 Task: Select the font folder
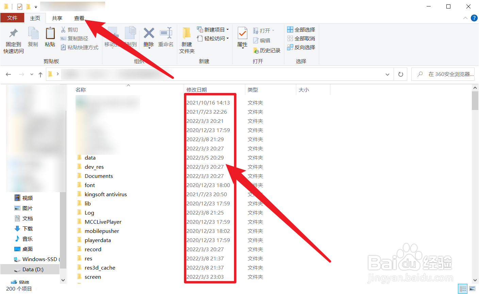click(x=90, y=185)
